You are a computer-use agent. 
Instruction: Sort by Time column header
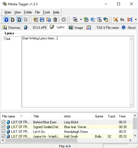click(x=124, y=116)
